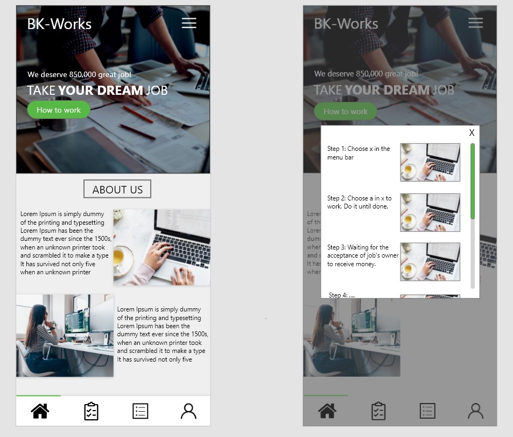
Task: Click Lorem Ipsum paragraph beside woman image
Action: 163,334
